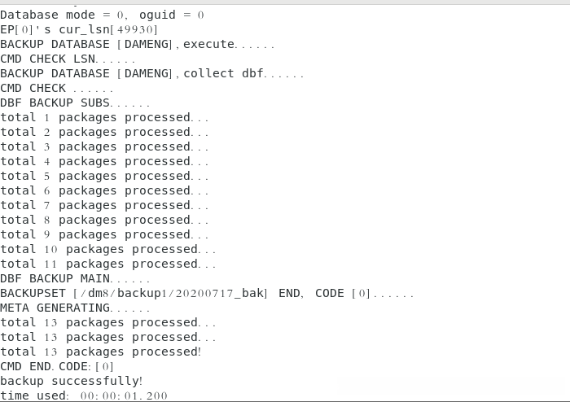Click "total 5 packages processed" line
Viewport: 570px width, 402px height.
104,176
